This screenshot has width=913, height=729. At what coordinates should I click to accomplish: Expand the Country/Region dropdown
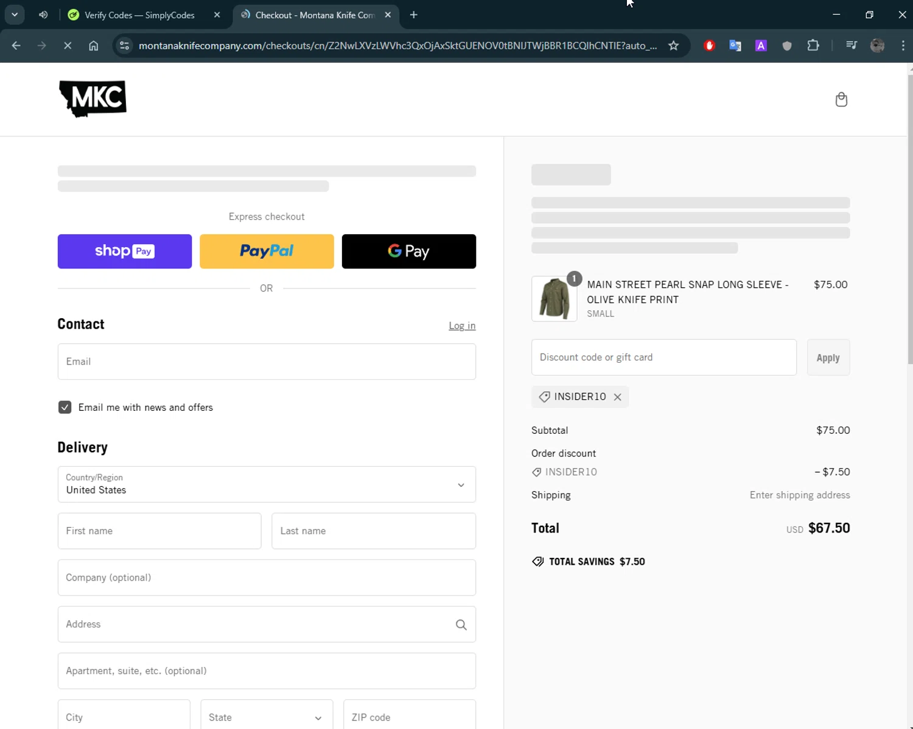click(267, 484)
